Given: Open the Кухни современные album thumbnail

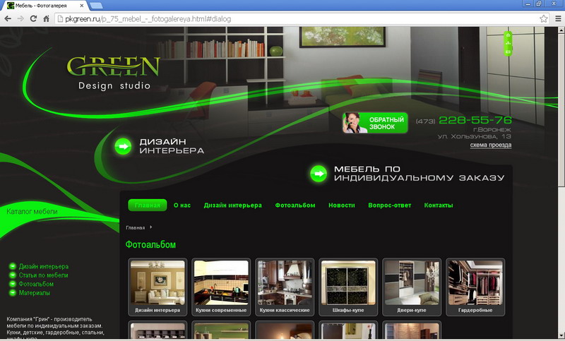Looking at the screenshot, I should tap(221, 287).
